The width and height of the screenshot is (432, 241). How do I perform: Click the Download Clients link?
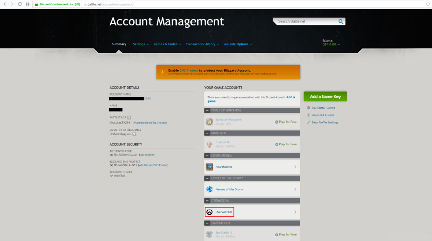pos(323,115)
